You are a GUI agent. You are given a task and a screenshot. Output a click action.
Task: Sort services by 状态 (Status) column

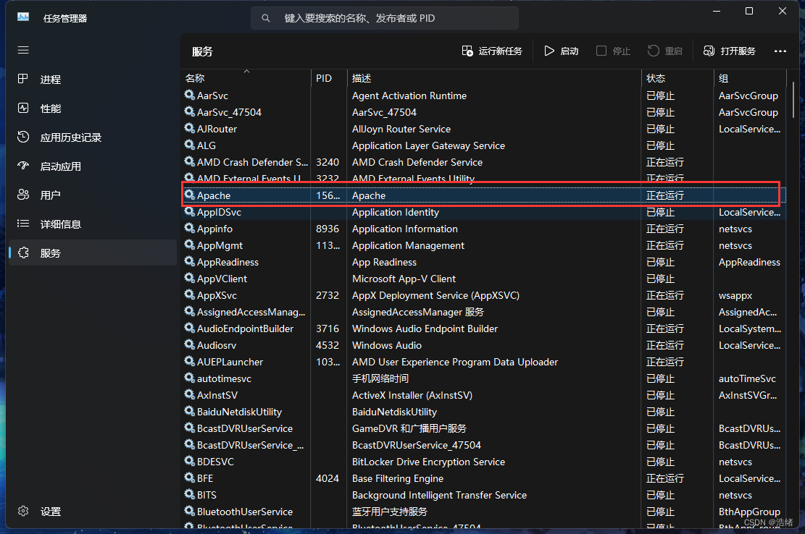click(655, 78)
